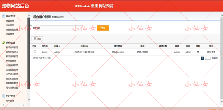
Task: Open 发布新闻资讯 in the sidebar
Action: coord(12,52)
